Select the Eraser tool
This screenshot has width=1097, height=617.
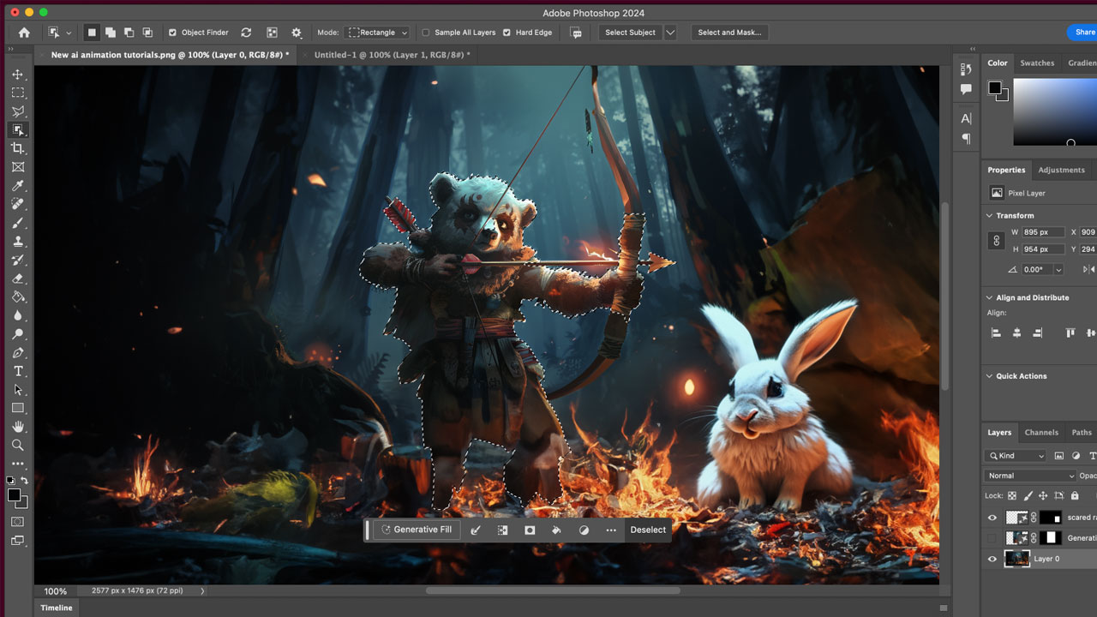pyautogui.click(x=17, y=279)
